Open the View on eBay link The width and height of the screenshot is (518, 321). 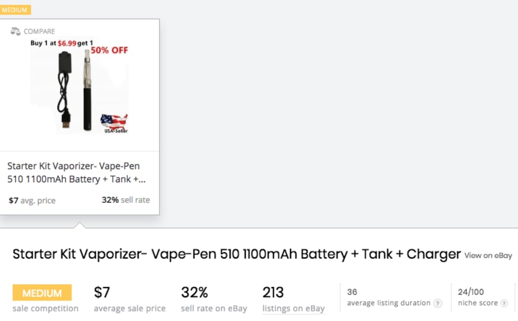click(488, 255)
